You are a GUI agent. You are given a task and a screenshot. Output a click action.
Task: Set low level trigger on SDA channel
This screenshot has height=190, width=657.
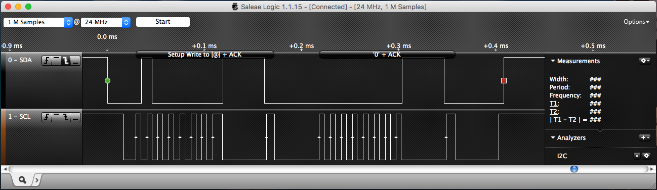[75, 61]
